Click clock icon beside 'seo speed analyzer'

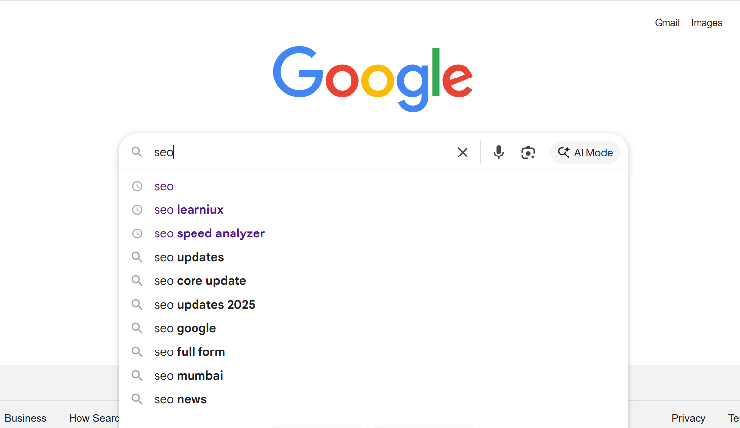tap(137, 233)
